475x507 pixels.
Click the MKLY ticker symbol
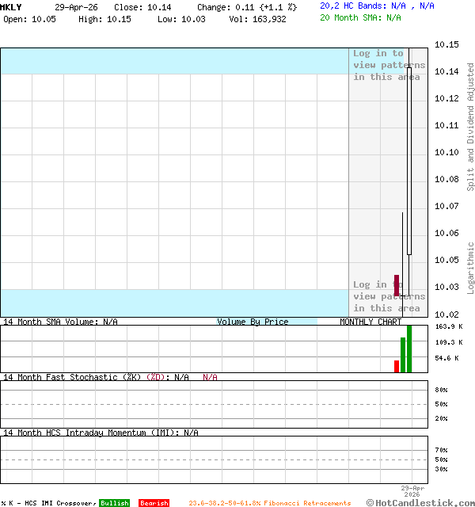[11, 6]
